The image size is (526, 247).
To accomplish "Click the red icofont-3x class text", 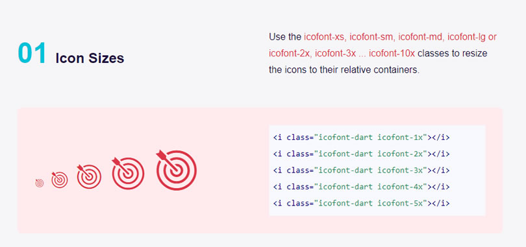I will 336,54.
